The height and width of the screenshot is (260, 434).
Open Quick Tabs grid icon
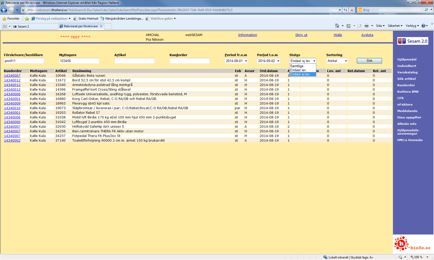click(5, 26)
